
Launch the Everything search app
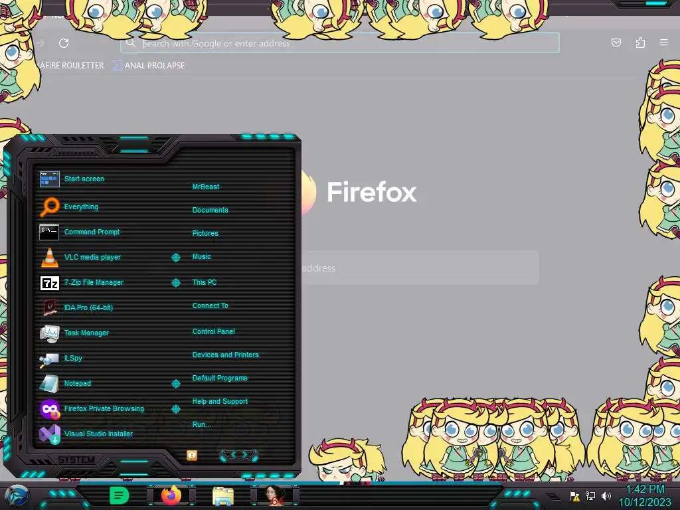tap(81, 207)
